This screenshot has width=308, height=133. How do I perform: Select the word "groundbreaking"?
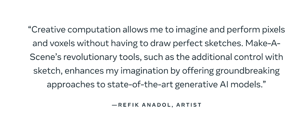pos(248,71)
